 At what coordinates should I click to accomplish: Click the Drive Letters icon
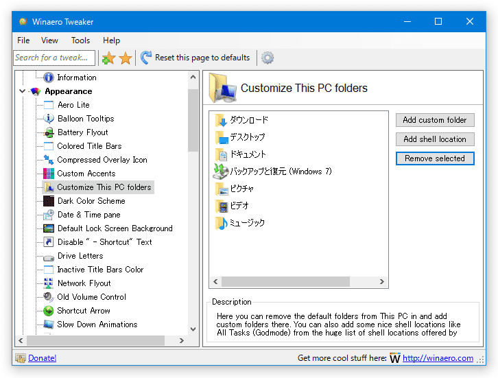[49, 257]
